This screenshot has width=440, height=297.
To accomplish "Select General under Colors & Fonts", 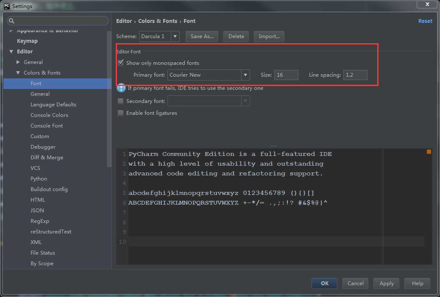I will [40, 94].
